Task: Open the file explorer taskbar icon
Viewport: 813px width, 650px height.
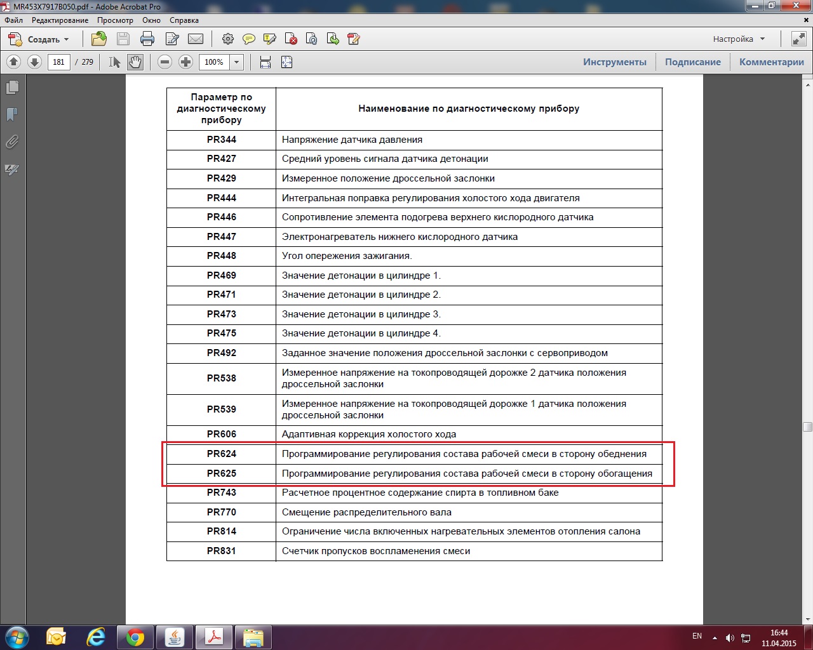Action: tap(253, 637)
